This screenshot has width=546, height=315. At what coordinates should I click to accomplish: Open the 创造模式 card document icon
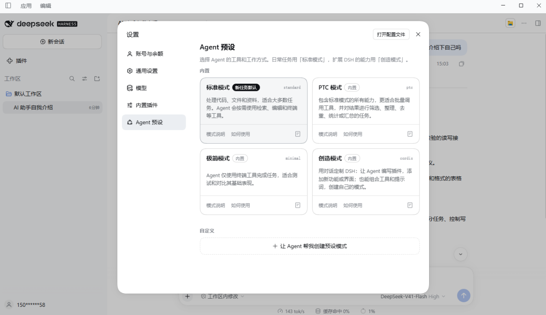pyautogui.click(x=410, y=205)
